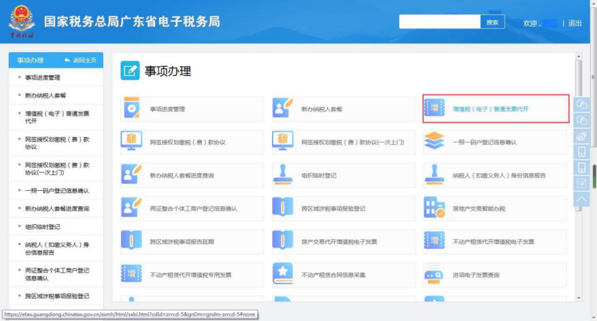Open 不动产租赁代开增值税专用发票 tile icon
597x321 pixels.
pyautogui.click(x=131, y=274)
